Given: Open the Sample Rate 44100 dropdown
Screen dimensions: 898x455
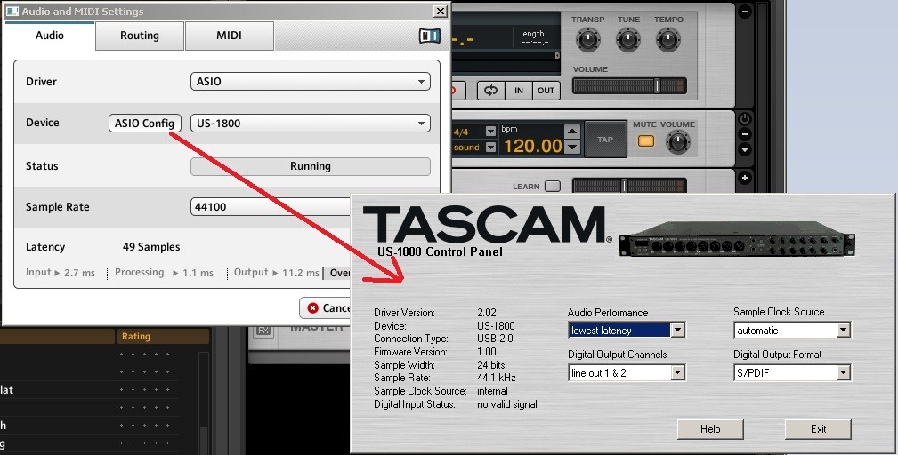Looking at the screenshot, I should click(x=271, y=207).
